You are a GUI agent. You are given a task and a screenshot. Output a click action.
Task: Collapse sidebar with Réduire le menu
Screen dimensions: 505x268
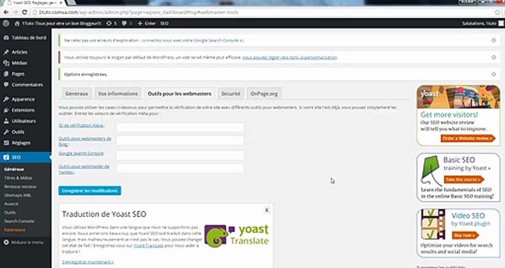click(x=24, y=242)
